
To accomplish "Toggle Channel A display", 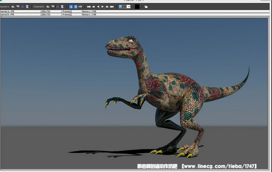I will click(x=71, y=7).
